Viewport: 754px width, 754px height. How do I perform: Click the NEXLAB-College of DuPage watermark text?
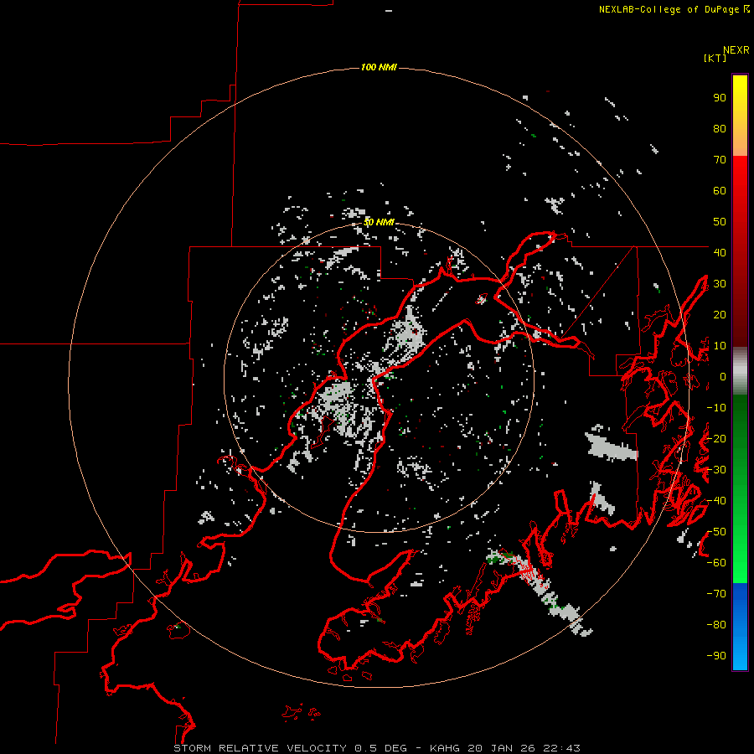tap(674, 9)
